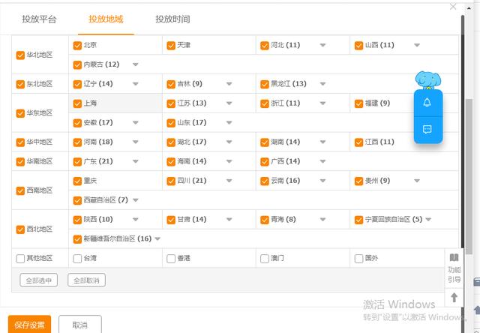The image size is (480, 333).
Task: Check the 其他地区 checkbox
Action: (x=20, y=259)
